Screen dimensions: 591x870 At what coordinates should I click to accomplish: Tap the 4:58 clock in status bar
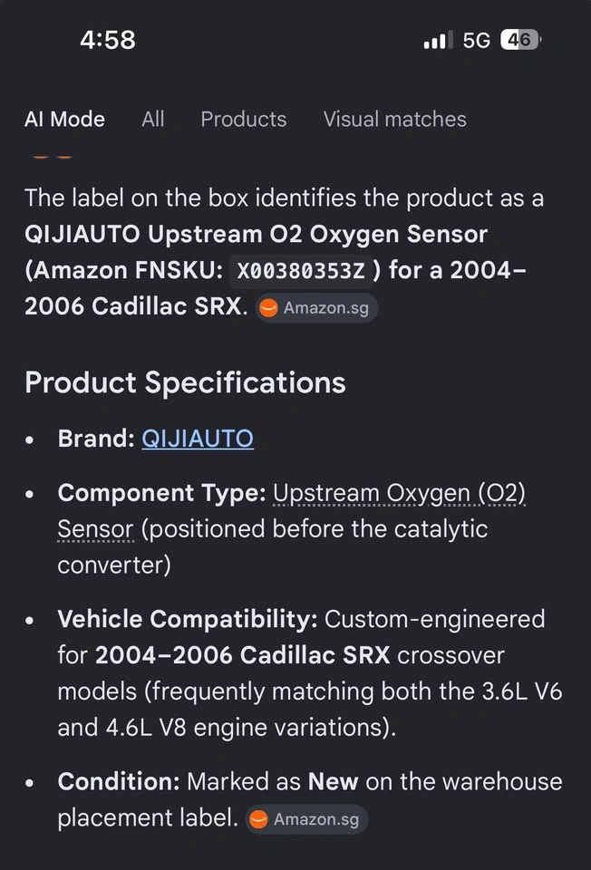tap(108, 40)
